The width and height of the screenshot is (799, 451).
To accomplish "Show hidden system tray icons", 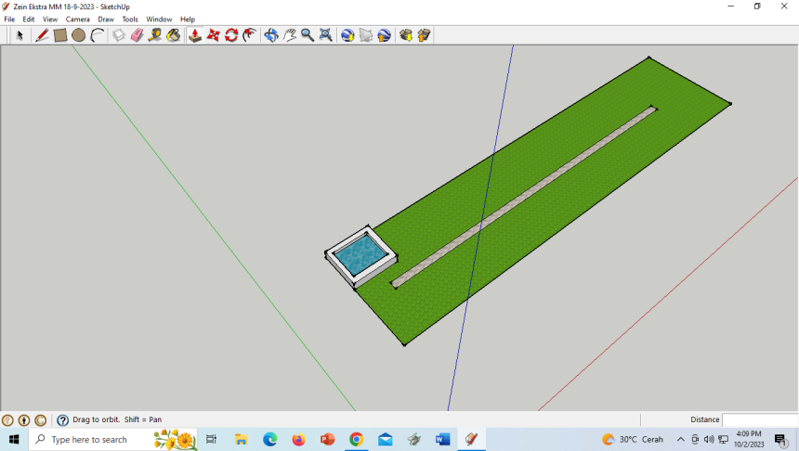I will click(x=680, y=440).
